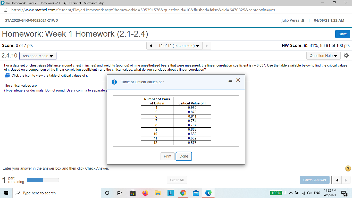This screenshot has width=352, height=198.
Task: Click the table cell 0.811
Action: [x=192, y=116]
